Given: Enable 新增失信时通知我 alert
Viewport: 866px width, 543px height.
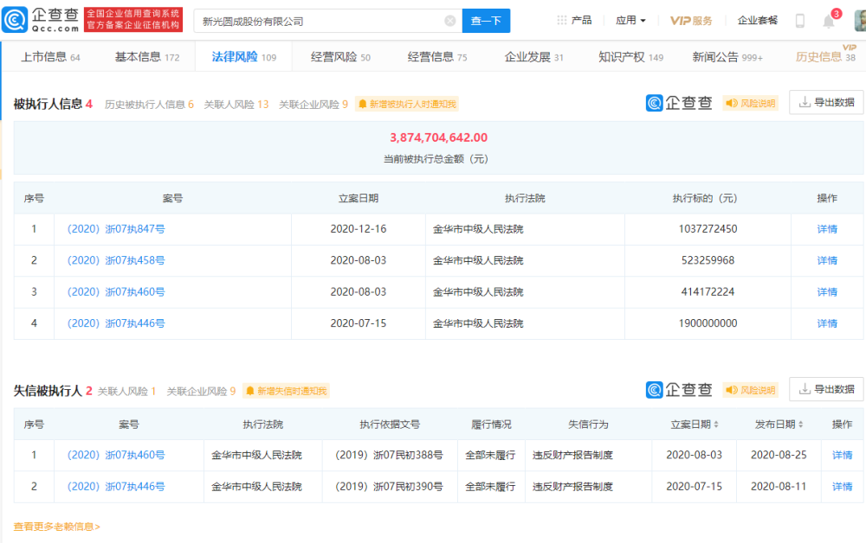Looking at the screenshot, I should tap(287, 392).
